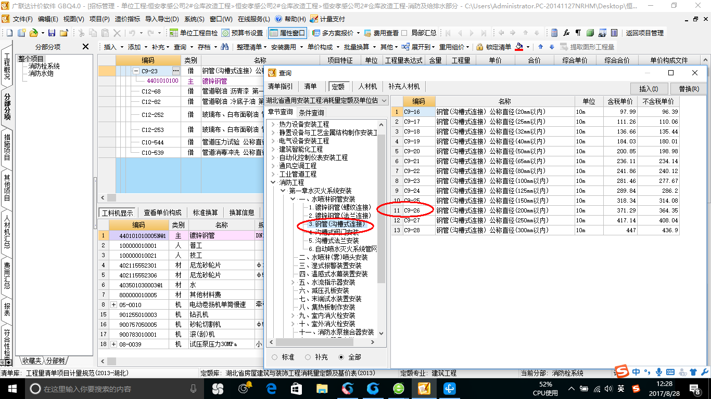The height and width of the screenshot is (399, 711).
Task: Open 造价指标 menu
Action: pos(127,19)
